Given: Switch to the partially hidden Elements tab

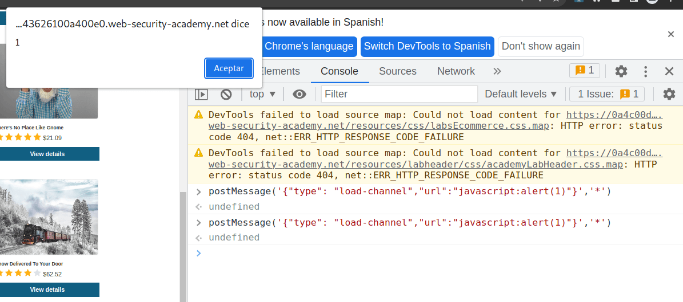Looking at the screenshot, I should pos(281,71).
